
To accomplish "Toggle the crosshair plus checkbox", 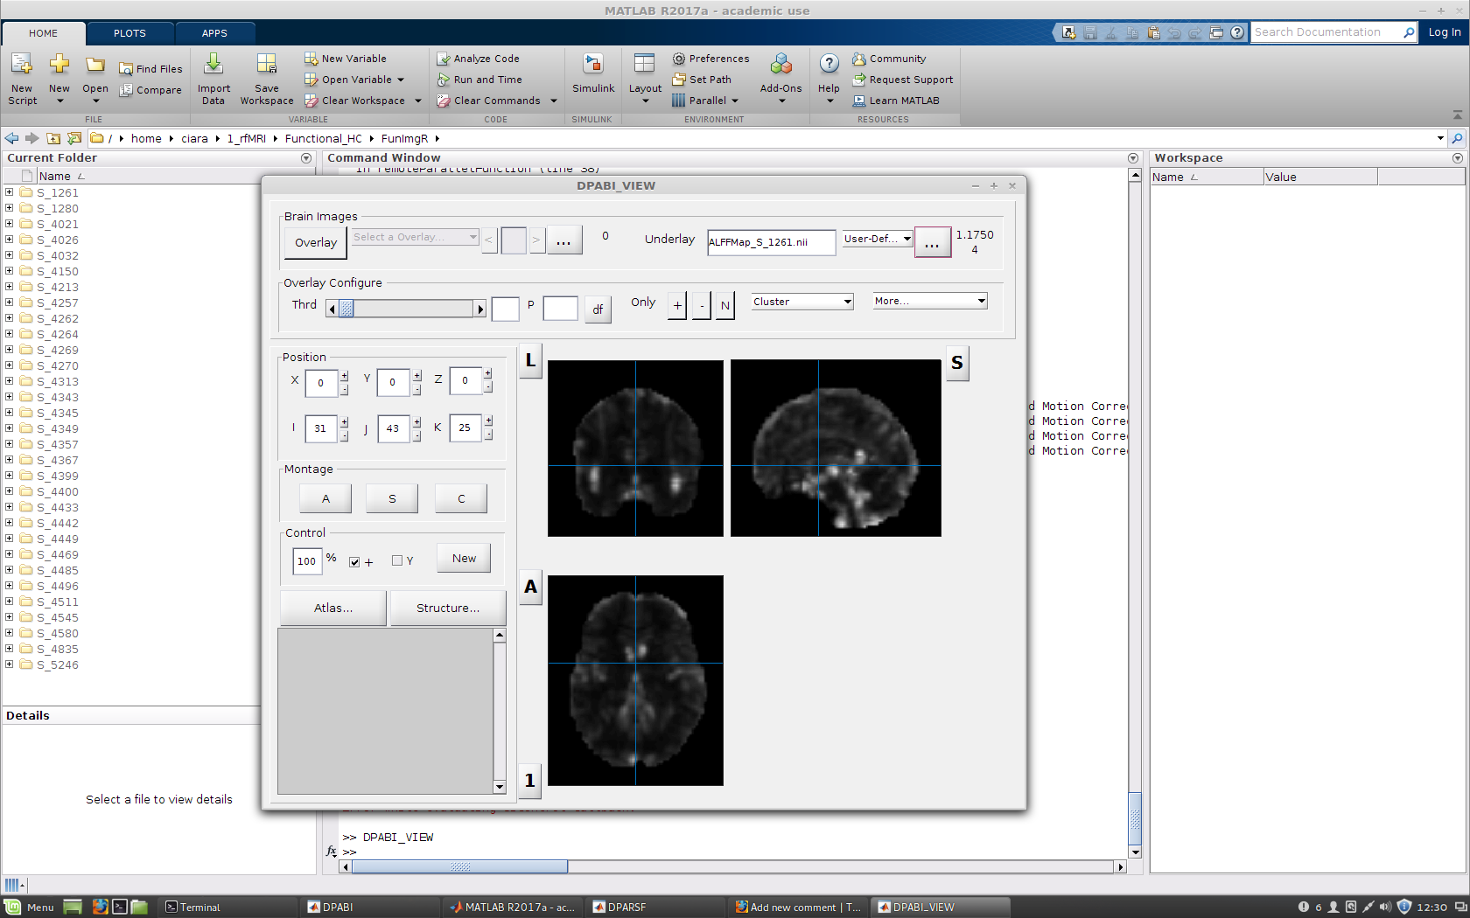I will coord(354,562).
